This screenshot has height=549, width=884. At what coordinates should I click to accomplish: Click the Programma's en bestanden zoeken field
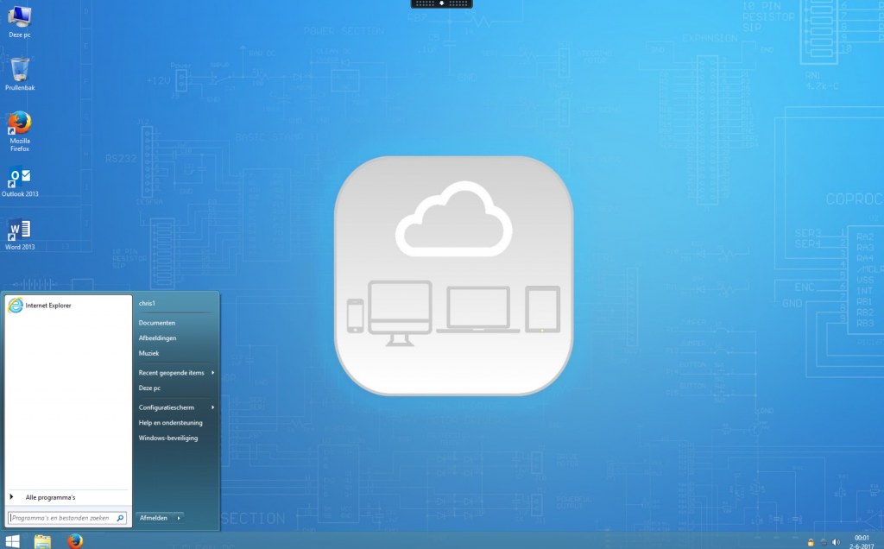(60, 518)
